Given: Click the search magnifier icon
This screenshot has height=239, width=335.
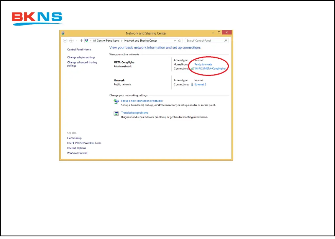Looking at the screenshot, I should tap(226, 41).
